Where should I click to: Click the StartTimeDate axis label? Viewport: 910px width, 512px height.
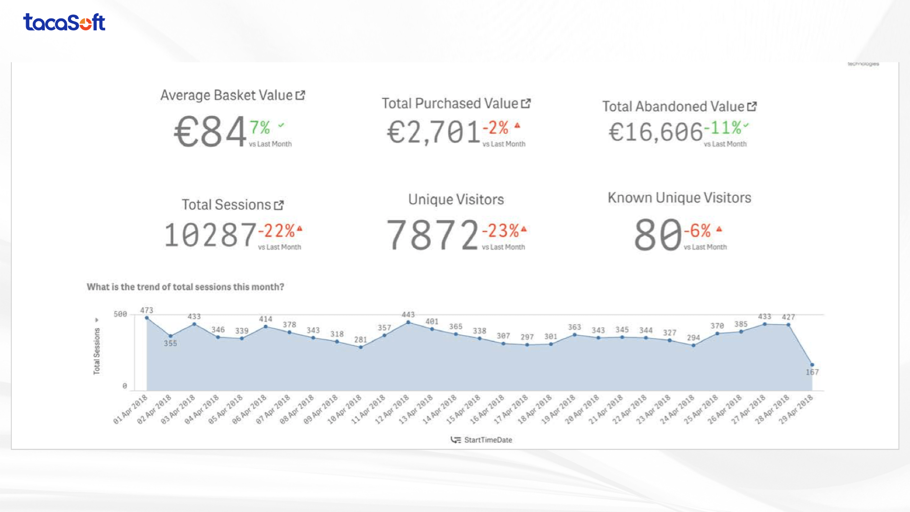pos(488,440)
